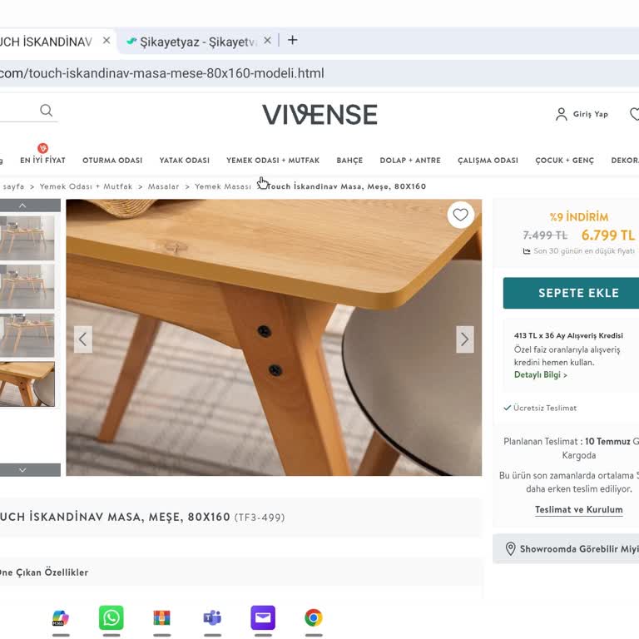The height and width of the screenshot is (639, 639).
Task: Click SEPETE EKLE button
Action: click(x=572, y=293)
